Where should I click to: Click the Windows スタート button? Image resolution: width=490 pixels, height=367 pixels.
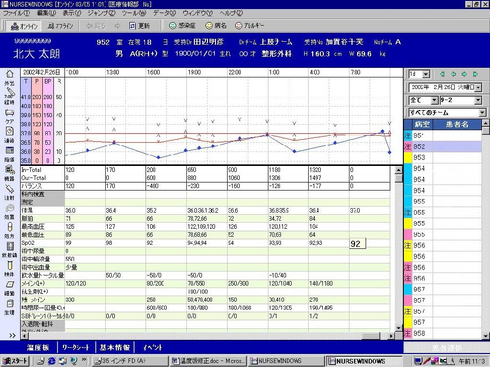coord(15,361)
